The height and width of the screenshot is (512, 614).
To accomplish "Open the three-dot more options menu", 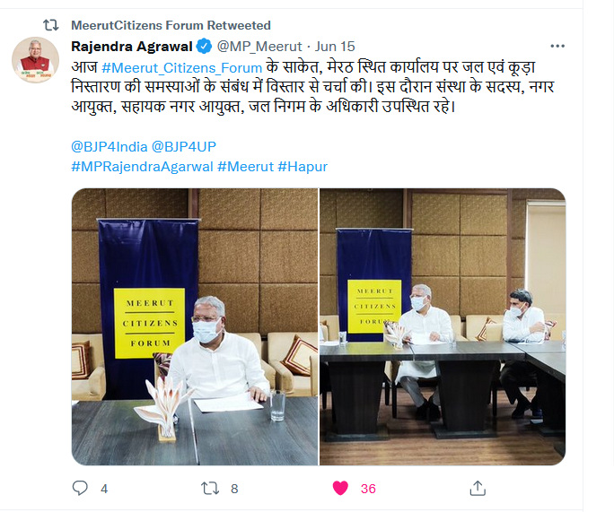I will coord(557,46).
